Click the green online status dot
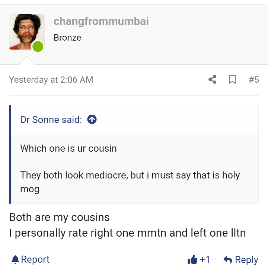 tap(38, 47)
